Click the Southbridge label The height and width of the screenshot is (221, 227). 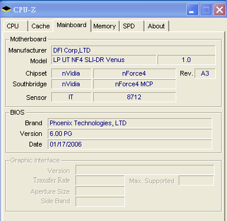(x=29, y=84)
